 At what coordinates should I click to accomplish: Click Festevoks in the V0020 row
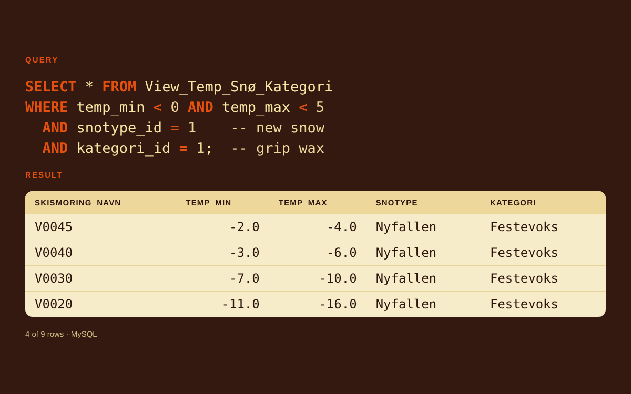524,304
